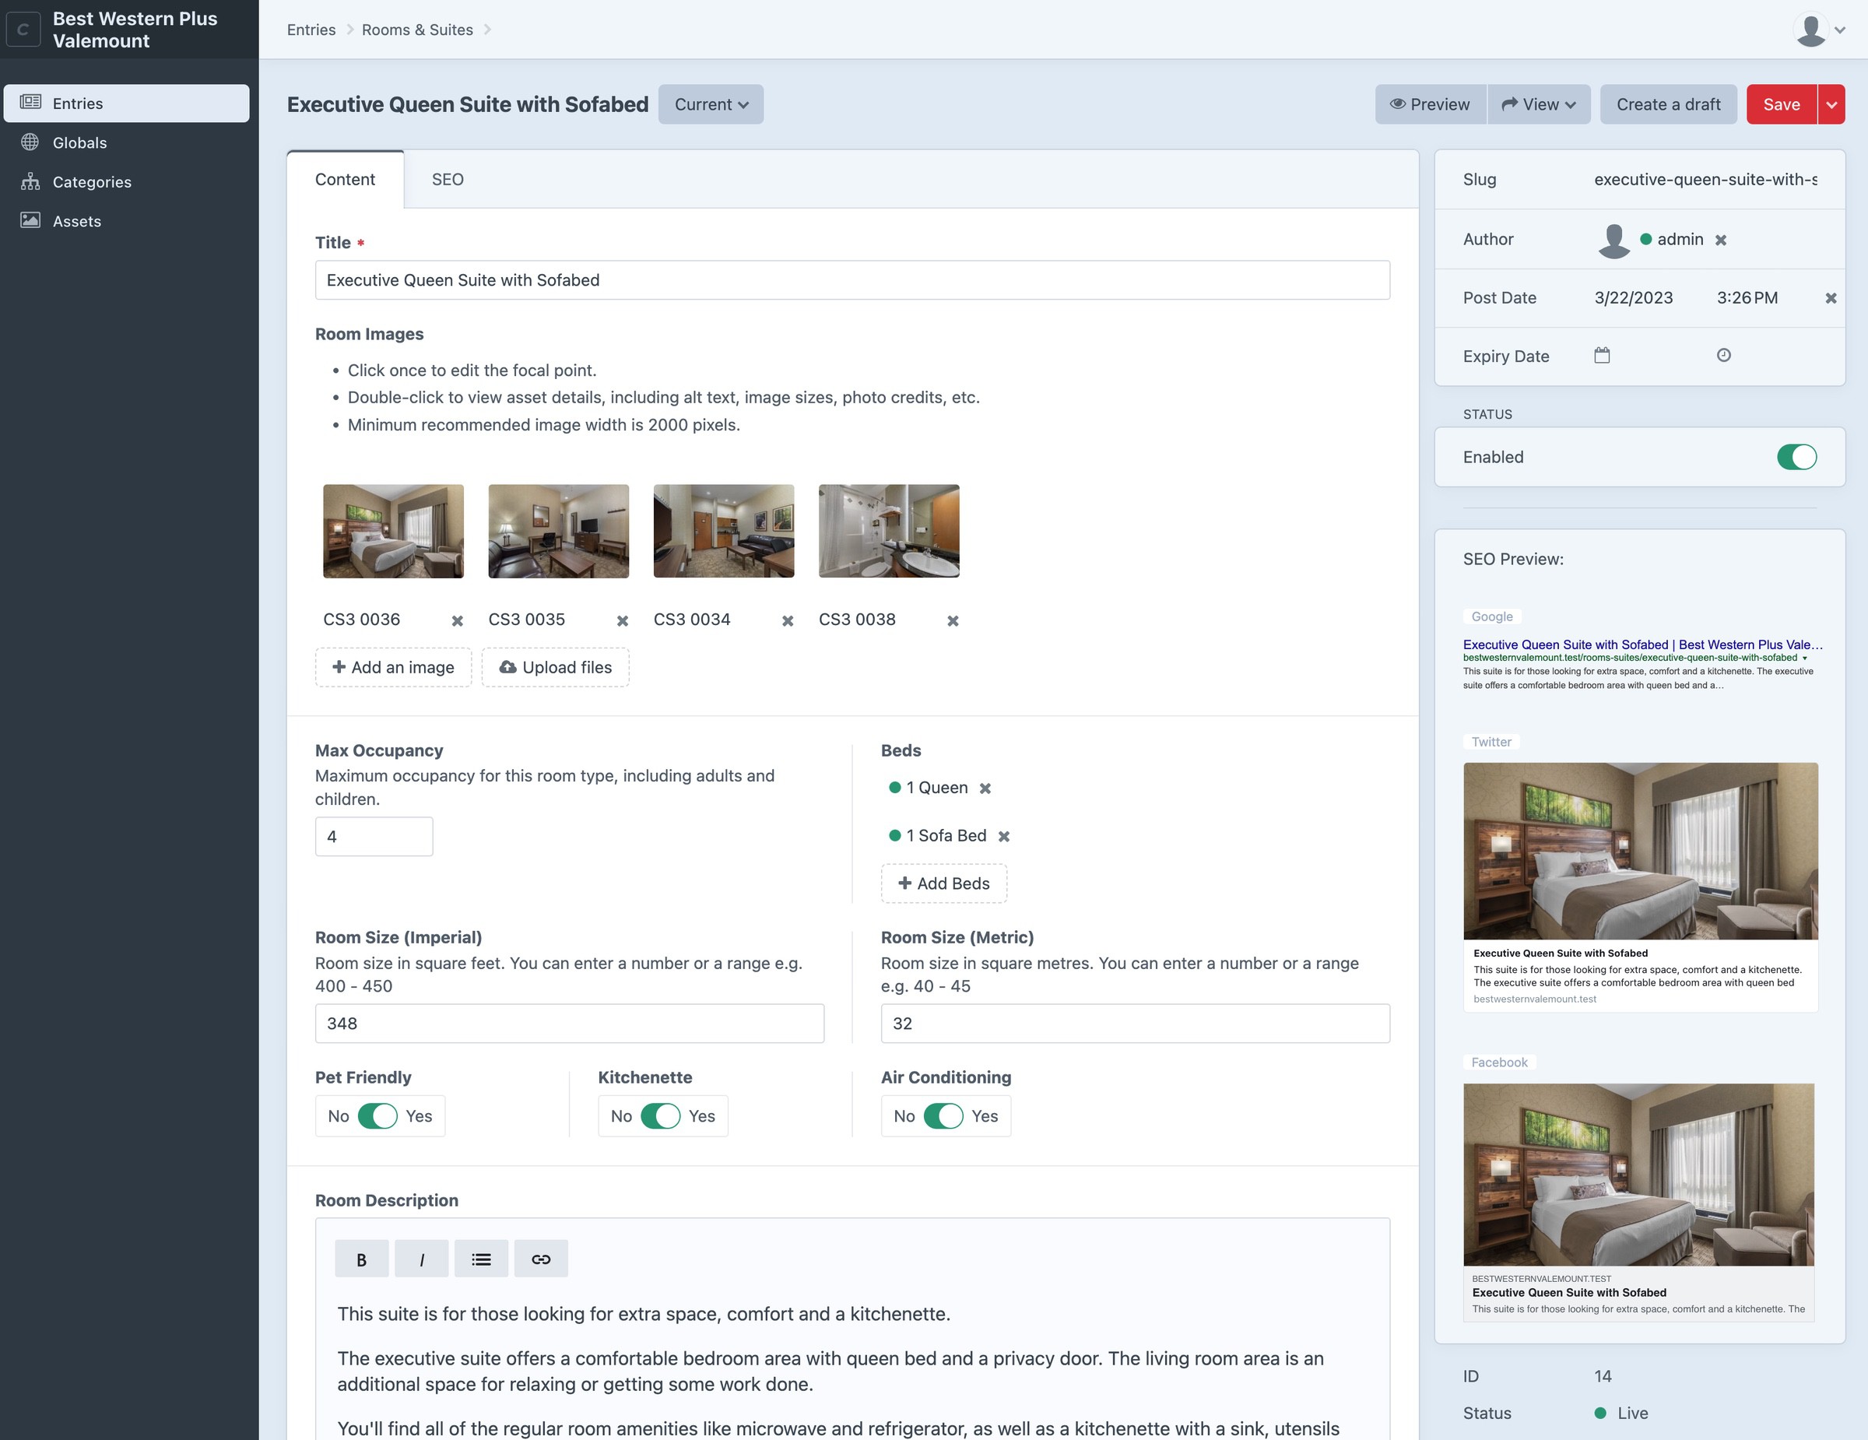Expand the Save button options arrow

[x=1831, y=103]
